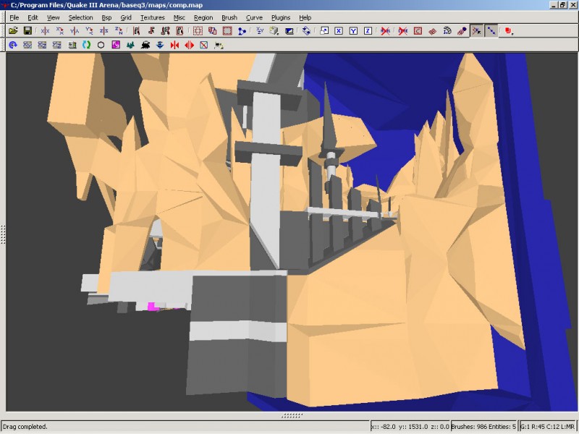
Task: Flip selection along the X axis
Action: click(x=46, y=31)
